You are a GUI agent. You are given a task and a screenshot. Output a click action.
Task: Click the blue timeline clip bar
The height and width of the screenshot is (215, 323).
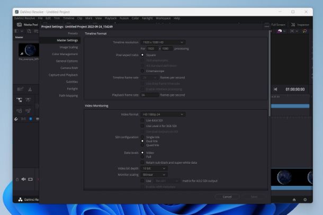(290, 106)
